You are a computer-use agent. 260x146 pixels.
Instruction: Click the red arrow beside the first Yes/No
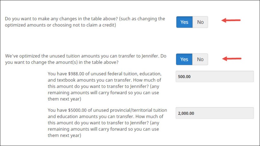(x=231, y=20)
